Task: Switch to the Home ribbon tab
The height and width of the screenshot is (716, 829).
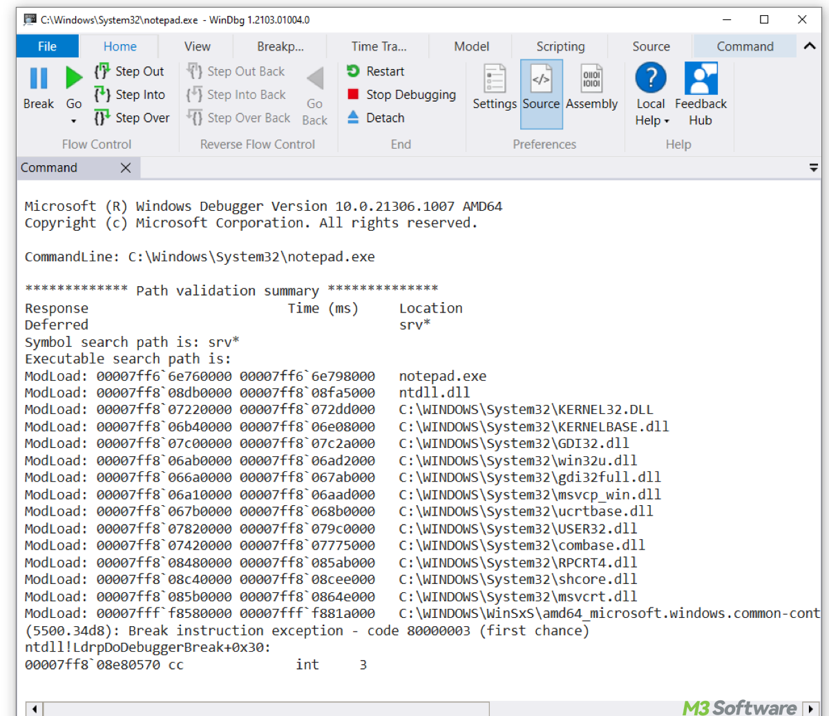Action: pos(120,46)
